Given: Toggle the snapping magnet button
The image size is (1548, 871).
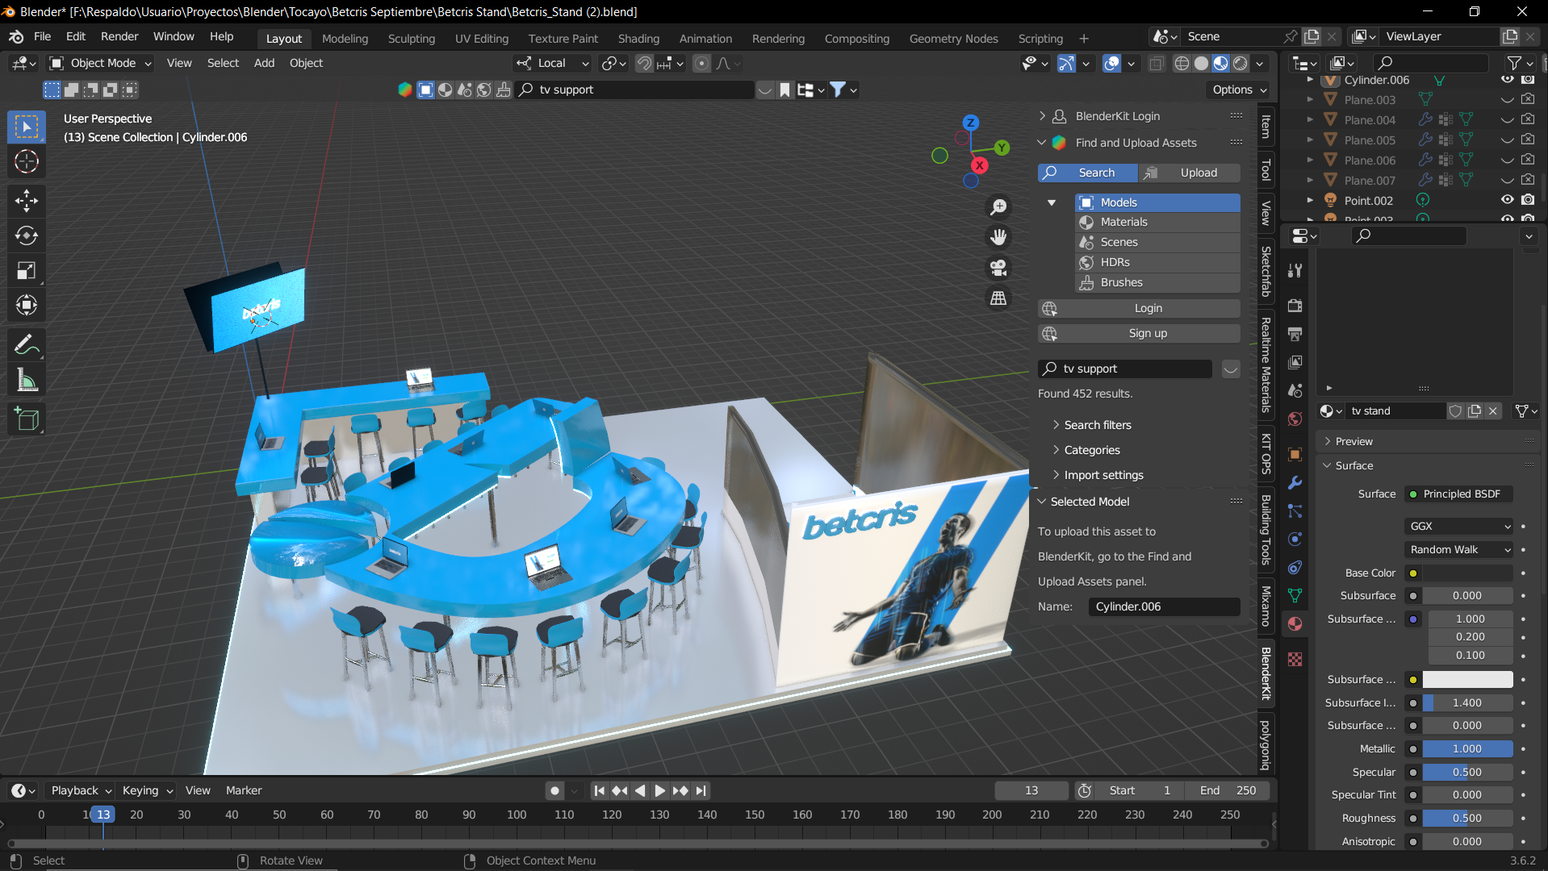Looking at the screenshot, I should tap(644, 64).
